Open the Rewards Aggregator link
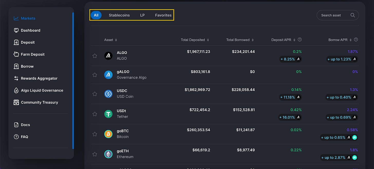Viewport: 374px width, 169px height. coord(39,78)
